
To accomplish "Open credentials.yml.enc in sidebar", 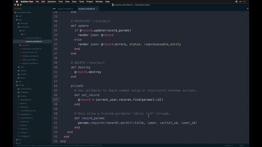I will [x=28, y=111].
